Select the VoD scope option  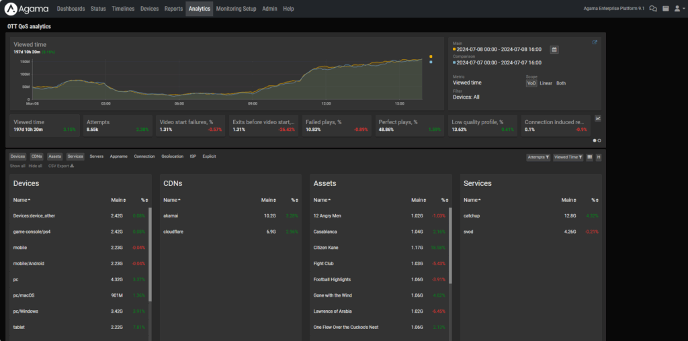coord(531,83)
